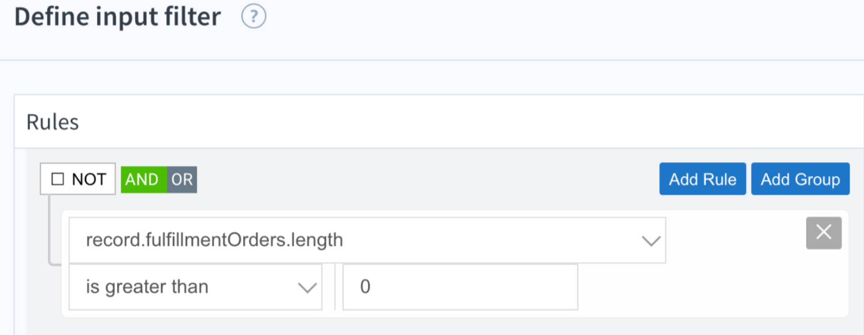Click the record.fulfillmentOrders.length text
This screenshot has height=335, width=864.
click(x=214, y=240)
